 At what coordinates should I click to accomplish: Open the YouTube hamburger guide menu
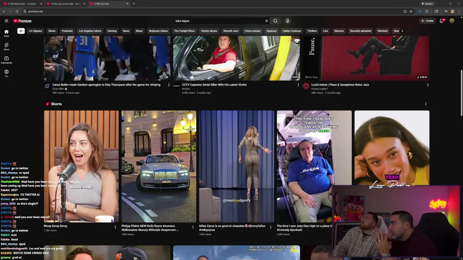7,21
